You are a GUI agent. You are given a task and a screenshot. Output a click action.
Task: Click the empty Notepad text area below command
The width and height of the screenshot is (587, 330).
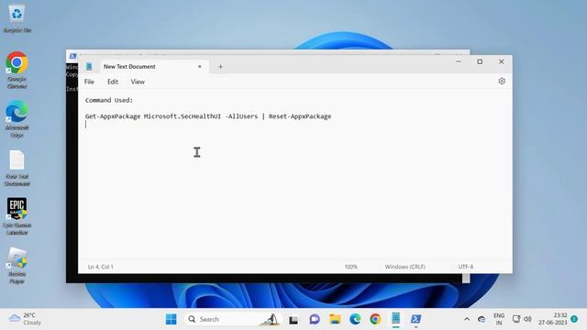click(294, 194)
